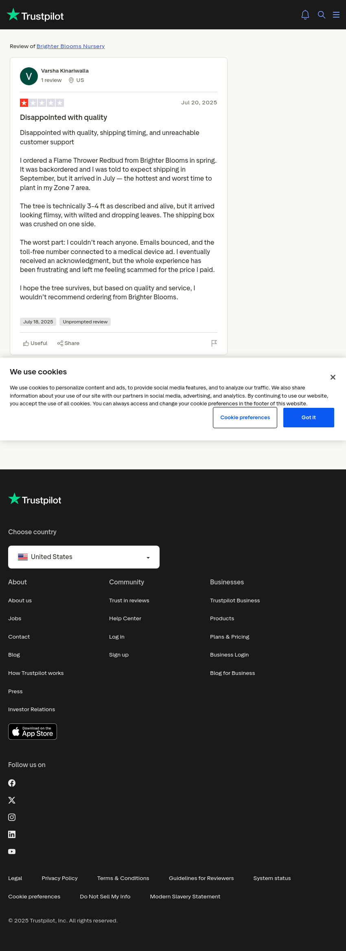Click the one-star rating image

point(42,103)
